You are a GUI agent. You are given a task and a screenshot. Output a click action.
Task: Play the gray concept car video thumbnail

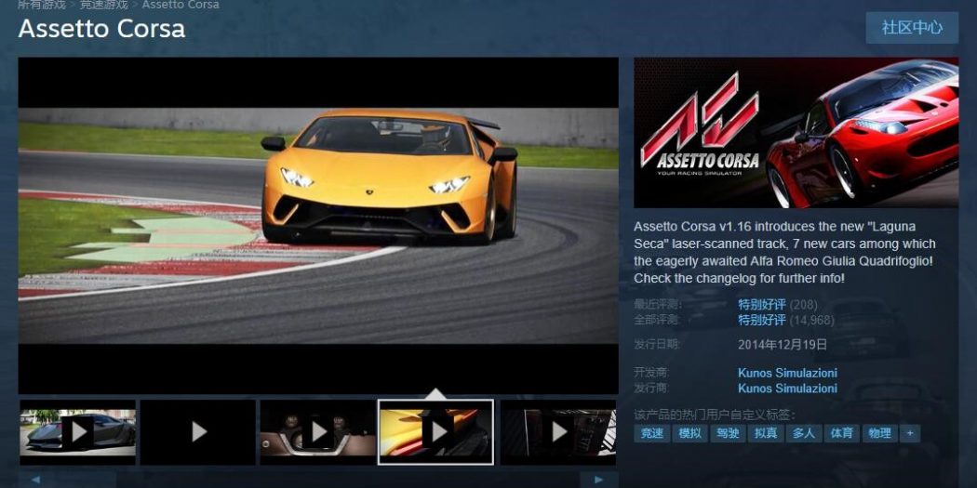(78, 432)
